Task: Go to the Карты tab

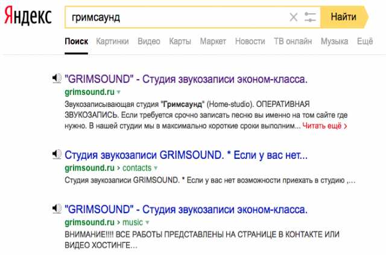Action: (180, 41)
